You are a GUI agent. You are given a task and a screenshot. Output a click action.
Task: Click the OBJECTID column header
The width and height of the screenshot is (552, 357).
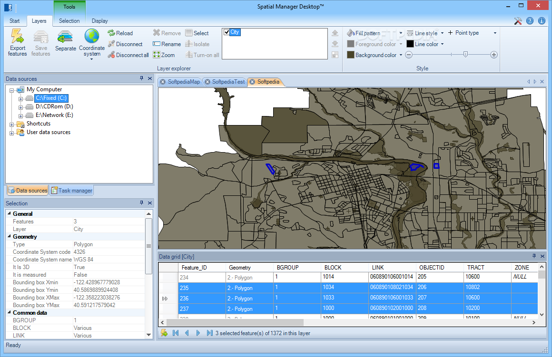click(440, 267)
